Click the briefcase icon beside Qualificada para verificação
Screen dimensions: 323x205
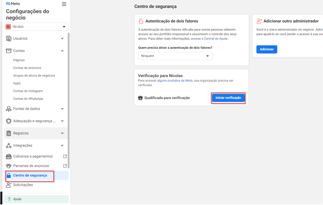coord(140,98)
